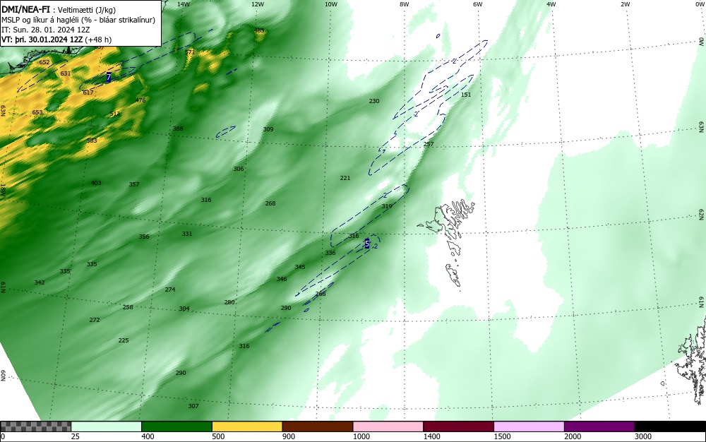Click the dark green 400–500 legend swatch
The width and height of the screenshot is (706, 442).
176,426
